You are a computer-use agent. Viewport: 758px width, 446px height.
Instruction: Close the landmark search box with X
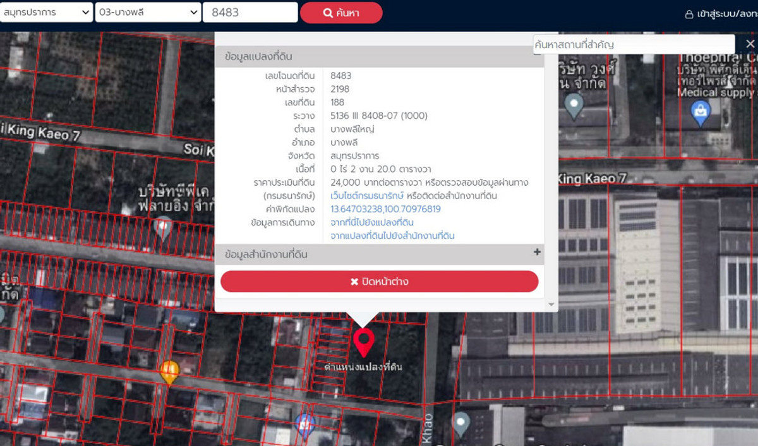point(749,44)
